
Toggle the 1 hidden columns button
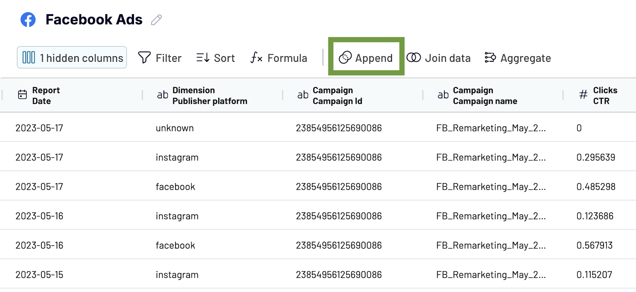tap(72, 57)
